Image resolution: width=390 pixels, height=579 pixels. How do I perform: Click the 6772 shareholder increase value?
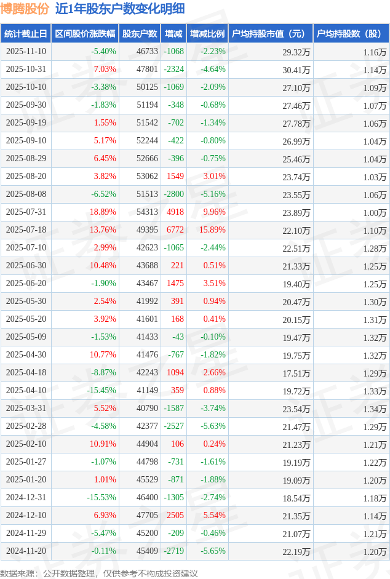coord(175,230)
